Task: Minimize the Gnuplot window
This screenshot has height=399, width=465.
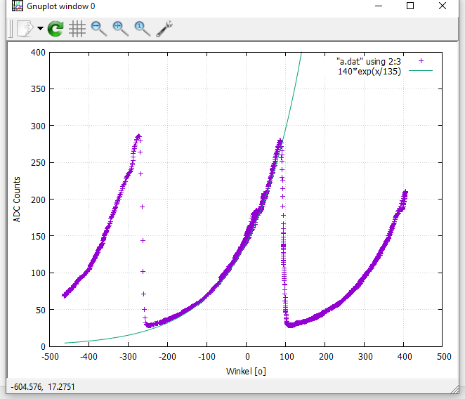Action: coord(378,6)
